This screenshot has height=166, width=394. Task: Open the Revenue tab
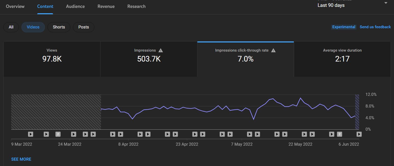[106, 6]
